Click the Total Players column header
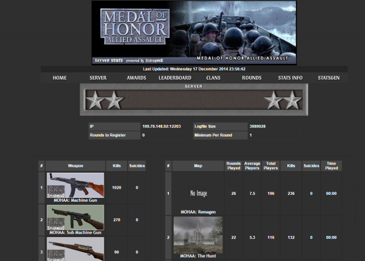365x261 pixels. point(271,166)
